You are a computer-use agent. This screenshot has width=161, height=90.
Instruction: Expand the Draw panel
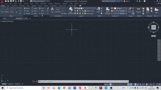click(x=12, y=16)
